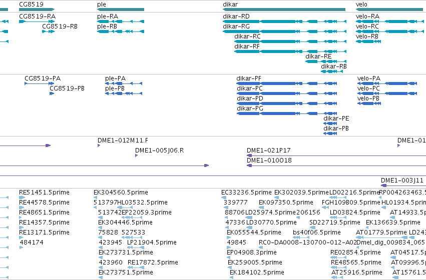Select the dikar gene span
The width and height of the screenshot is (426, 280).
tap(284, 9)
